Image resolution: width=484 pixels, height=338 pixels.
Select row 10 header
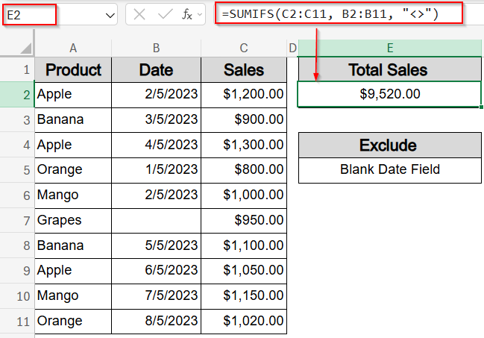coord(17,296)
